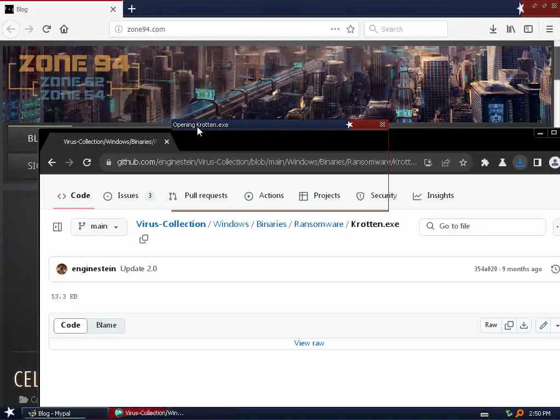Image resolution: width=560 pixels, height=420 pixels.
Task: Click the site information icon next to zone94.com
Action: 119,29
